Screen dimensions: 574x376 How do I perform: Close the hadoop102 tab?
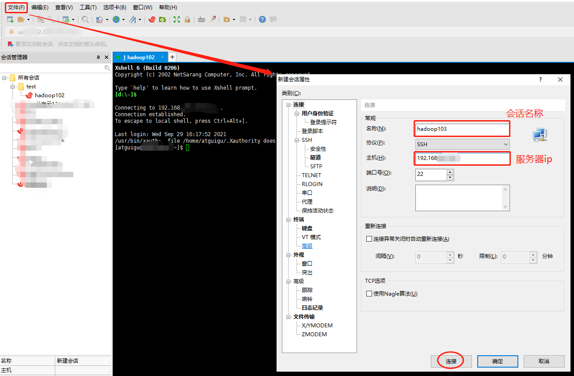click(163, 57)
